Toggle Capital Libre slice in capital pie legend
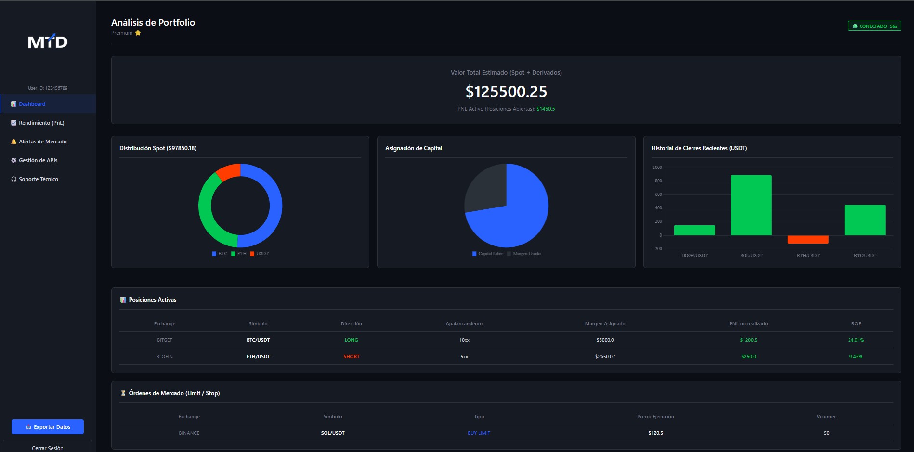This screenshot has width=914, height=452. (x=487, y=253)
